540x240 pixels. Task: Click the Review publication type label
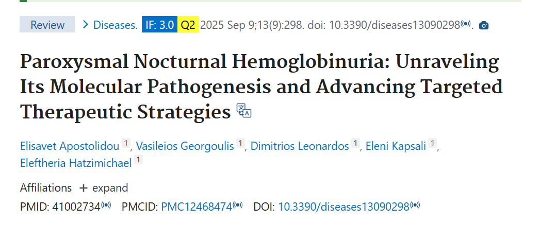coord(47,25)
